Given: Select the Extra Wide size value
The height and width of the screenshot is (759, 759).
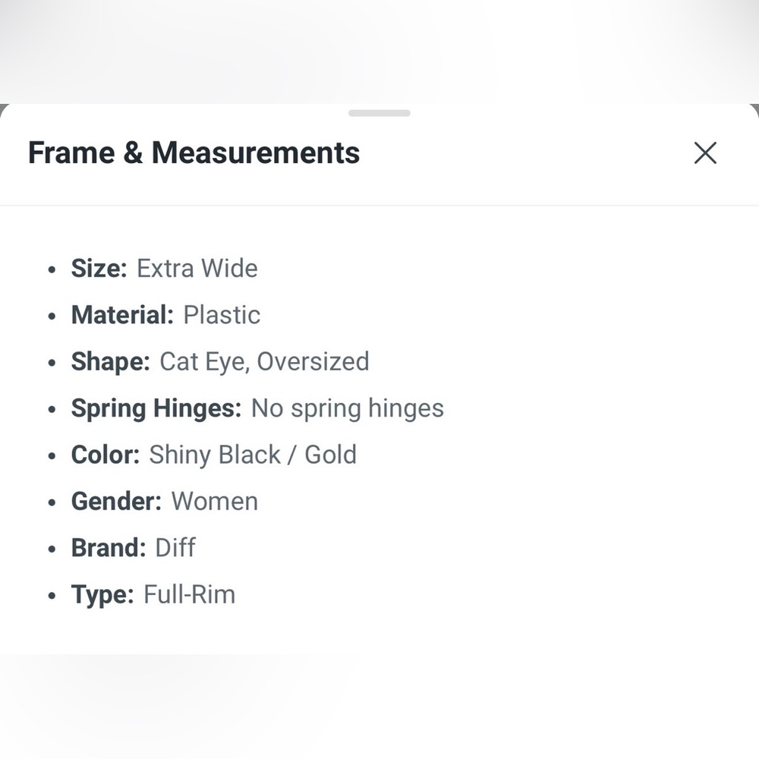Looking at the screenshot, I should point(197,269).
